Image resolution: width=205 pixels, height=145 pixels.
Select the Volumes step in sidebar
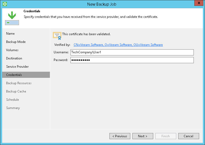[x=12, y=50]
